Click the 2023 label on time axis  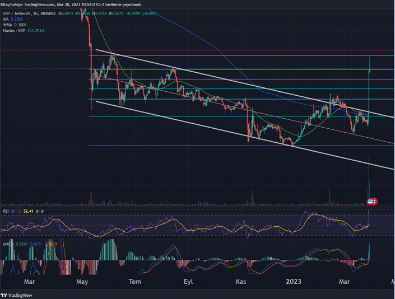pos(294,282)
